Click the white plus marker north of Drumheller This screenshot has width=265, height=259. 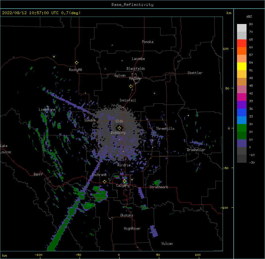click(x=188, y=115)
